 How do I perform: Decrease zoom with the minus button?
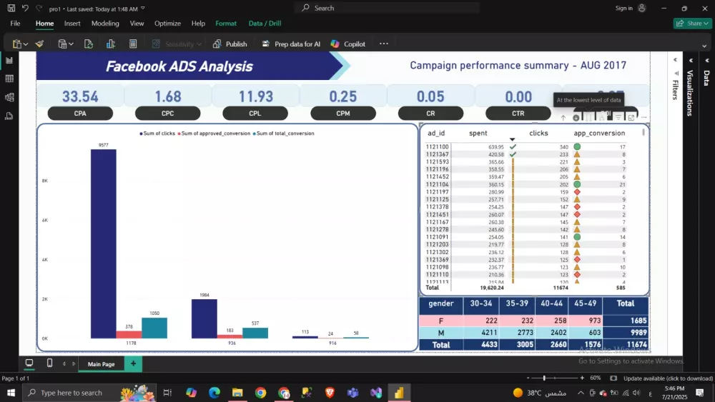528,378
